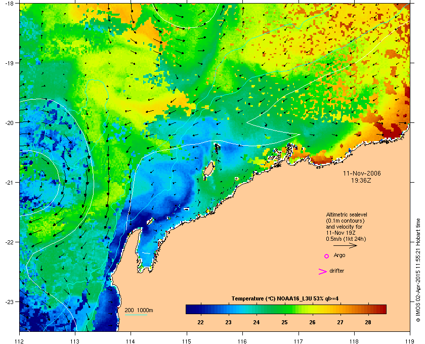Click the yellow section of colorbar near 26
This screenshot has height=344, width=425.
coord(312,309)
